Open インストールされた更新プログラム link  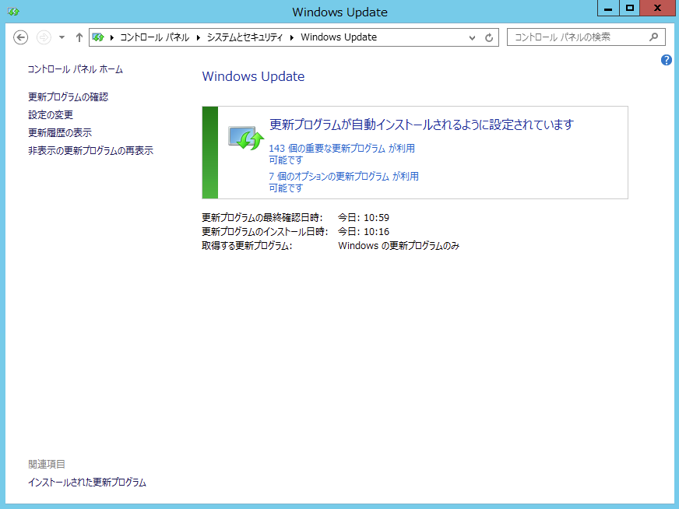[87, 483]
